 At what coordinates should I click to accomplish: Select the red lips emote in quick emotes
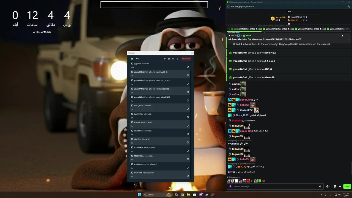point(248,181)
